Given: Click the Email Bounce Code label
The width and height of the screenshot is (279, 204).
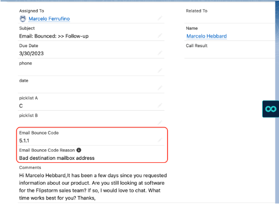Looking at the screenshot, I should [x=39, y=132].
